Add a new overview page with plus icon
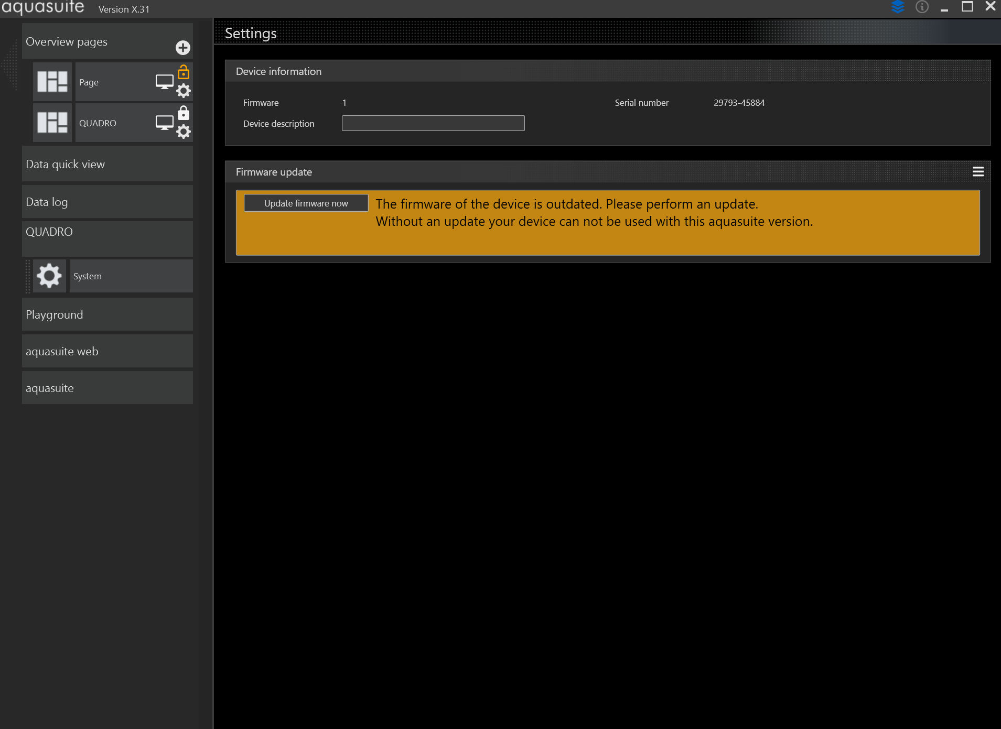 click(x=182, y=48)
